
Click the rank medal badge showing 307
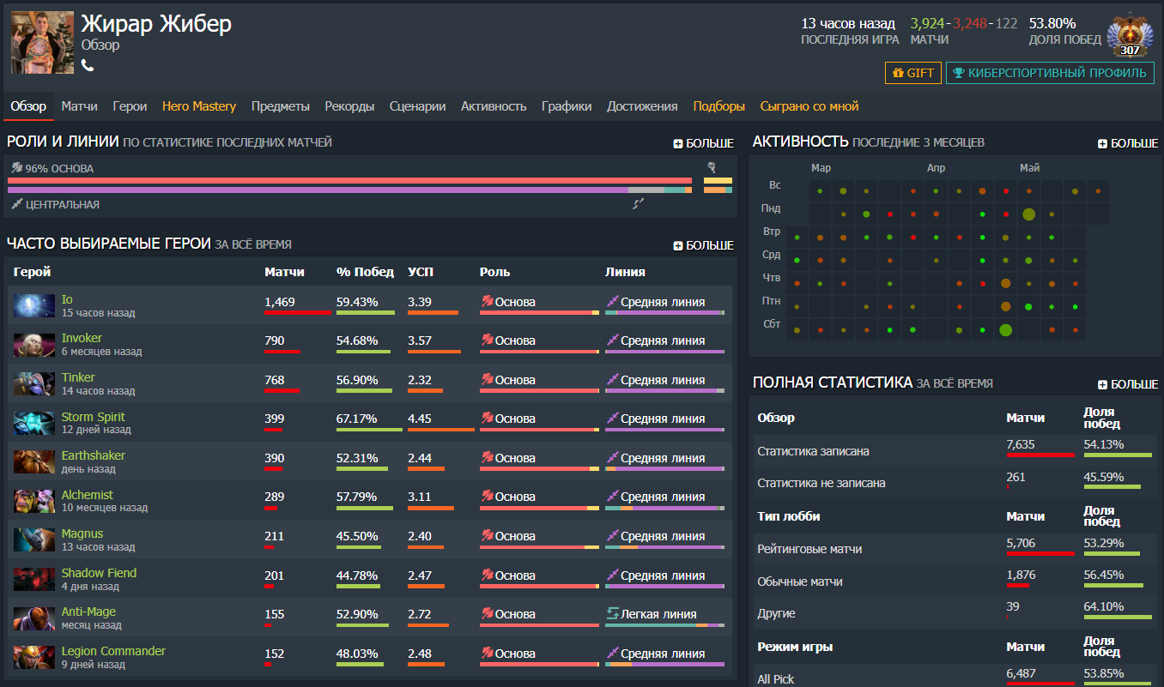1129,36
